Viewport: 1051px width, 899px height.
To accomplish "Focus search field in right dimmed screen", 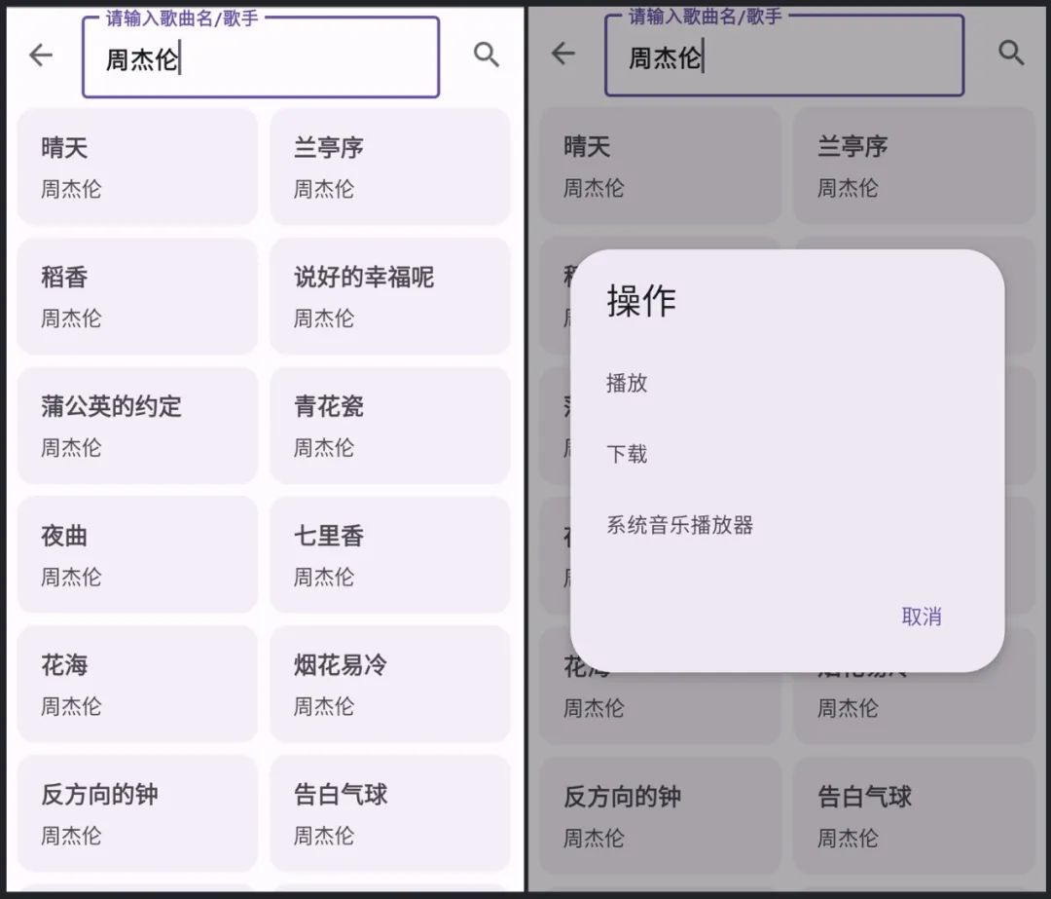I will [784, 56].
